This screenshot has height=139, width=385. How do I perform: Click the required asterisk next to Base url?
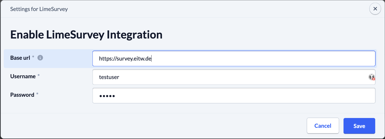point(33,57)
